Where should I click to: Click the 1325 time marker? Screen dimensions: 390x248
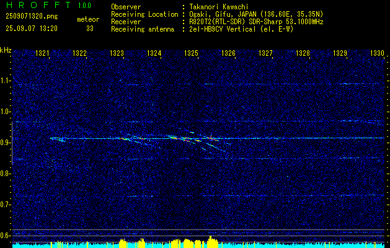191,53
